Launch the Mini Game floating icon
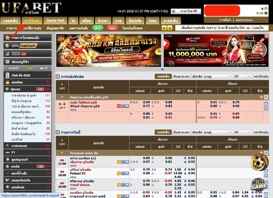 pyautogui.click(x=259, y=184)
